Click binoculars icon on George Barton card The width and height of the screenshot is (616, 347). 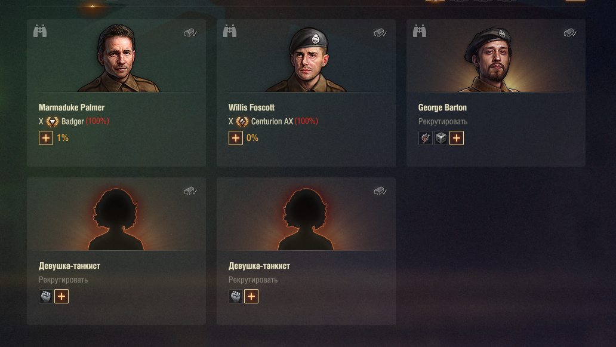tap(420, 30)
